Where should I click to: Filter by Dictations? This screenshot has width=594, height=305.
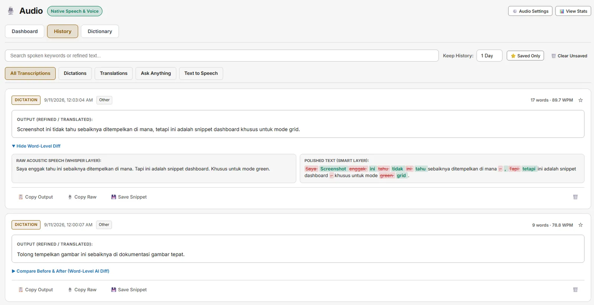click(x=75, y=73)
